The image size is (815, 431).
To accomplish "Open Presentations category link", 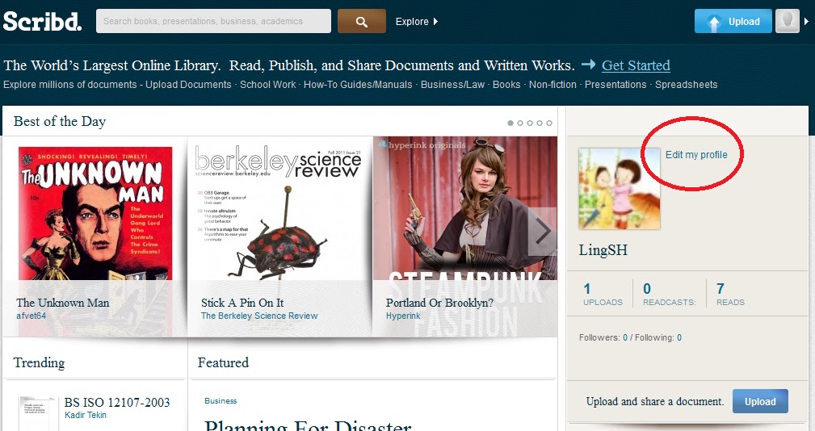I will [x=615, y=85].
